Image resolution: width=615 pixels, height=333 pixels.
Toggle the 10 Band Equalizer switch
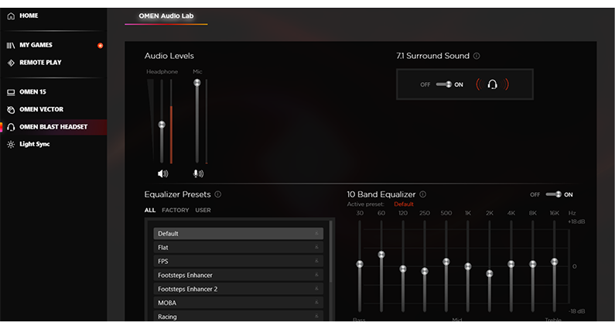(553, 194)
